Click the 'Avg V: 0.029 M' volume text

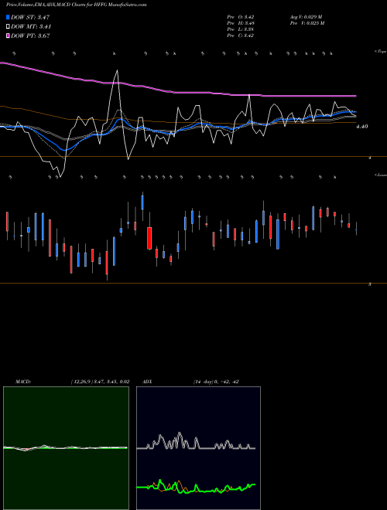[x=306, y=17]
